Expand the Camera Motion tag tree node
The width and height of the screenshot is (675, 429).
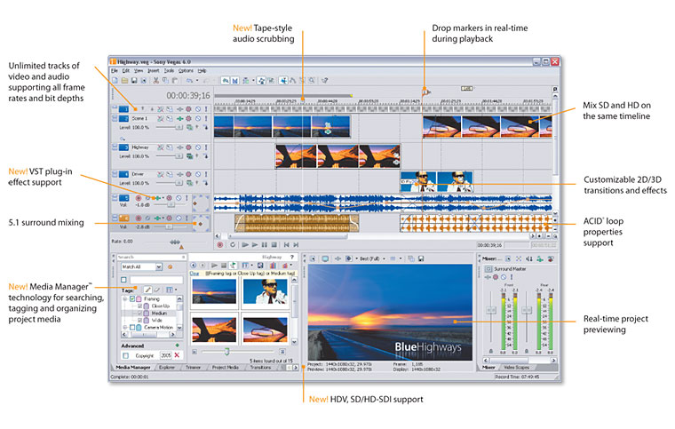125,328
